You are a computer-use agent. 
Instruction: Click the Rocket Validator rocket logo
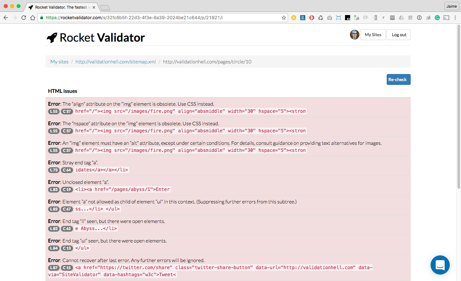52,38
